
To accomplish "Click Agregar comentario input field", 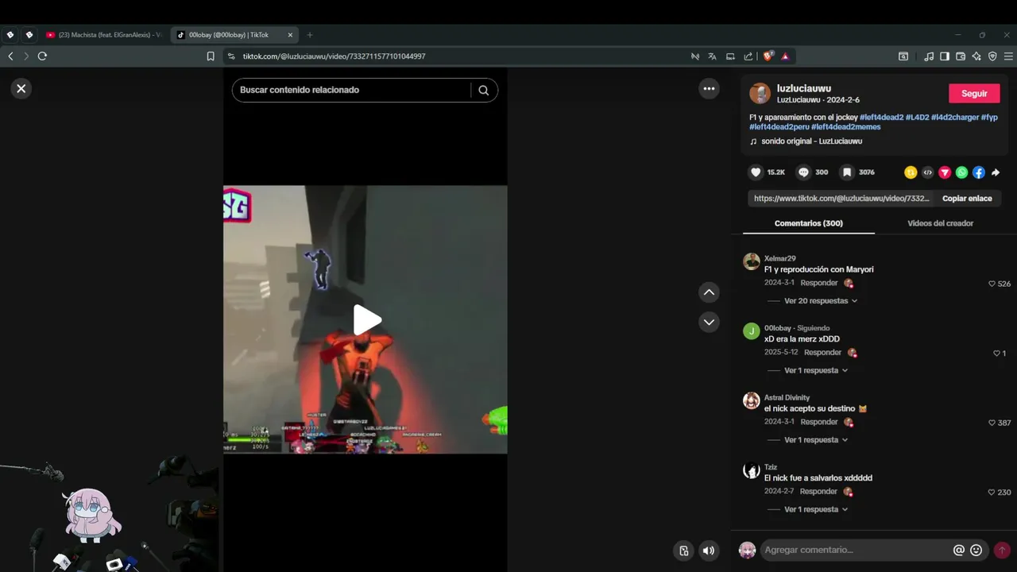I will pos(857,550).
